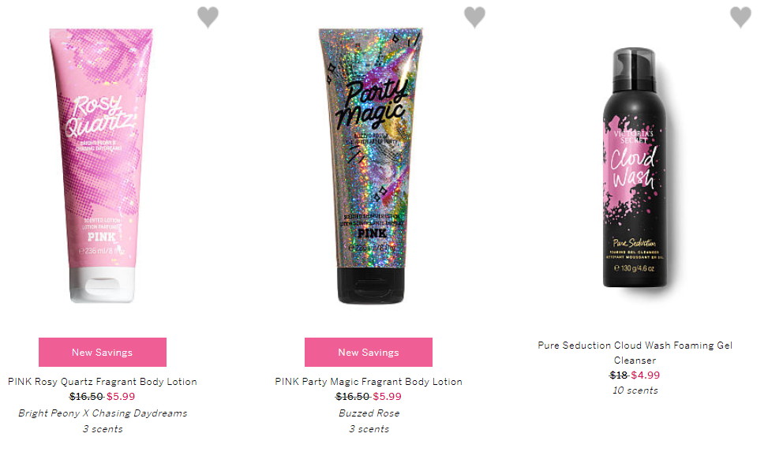
Task: Open PINK Rosy Quartz Fragrant Body Lotion link
Action: [103, 382]
